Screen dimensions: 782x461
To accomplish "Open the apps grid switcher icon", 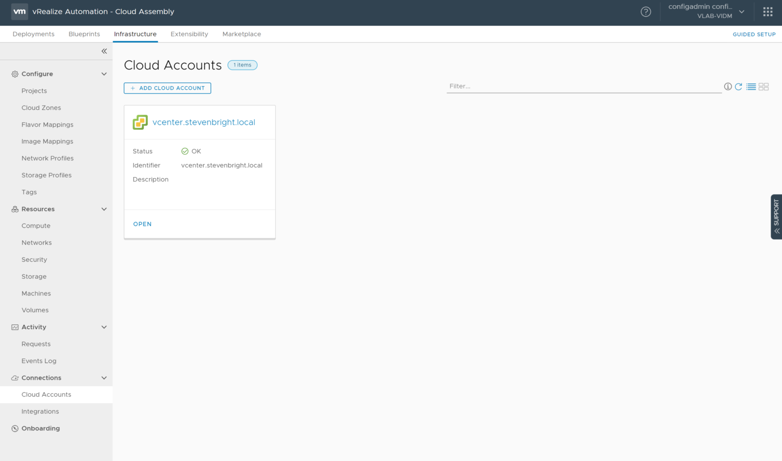I will (767, 12).
